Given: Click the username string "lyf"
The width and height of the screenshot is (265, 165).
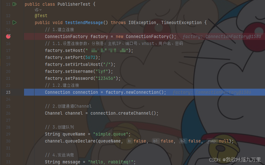Looking at the screenshot, I should pyautogui.click(x=102, y=71).
